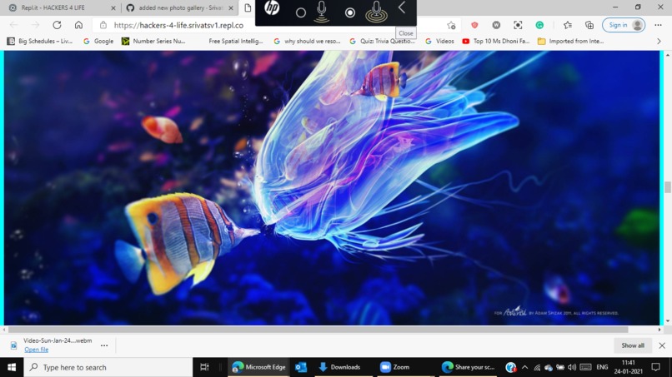Expand bookmarks overflow chevron
672x377 pixels.
(x=659, y=41)
